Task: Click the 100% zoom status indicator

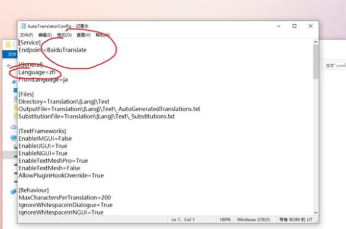Action: click(225, 220)
